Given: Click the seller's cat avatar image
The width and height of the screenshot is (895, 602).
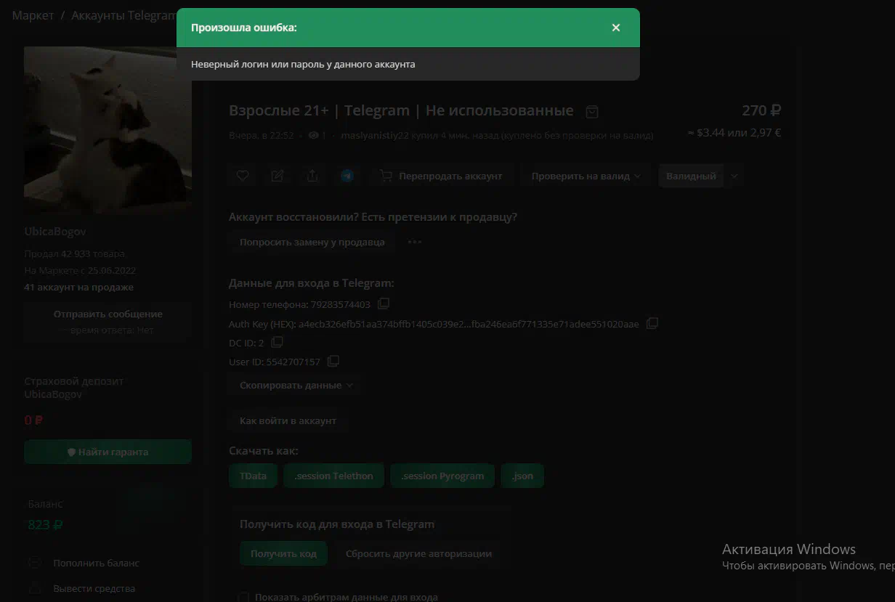Looking at the screenshot, I should click(108, 130).
